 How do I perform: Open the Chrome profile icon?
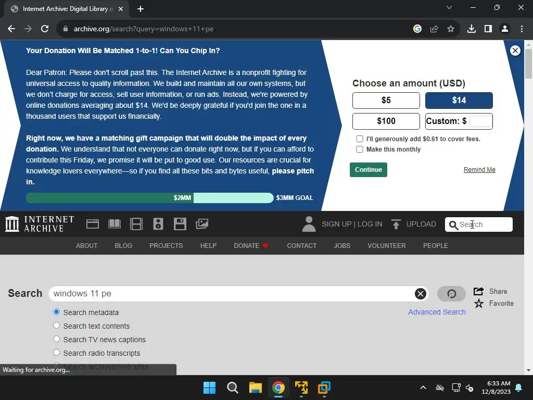coord(505,29)
